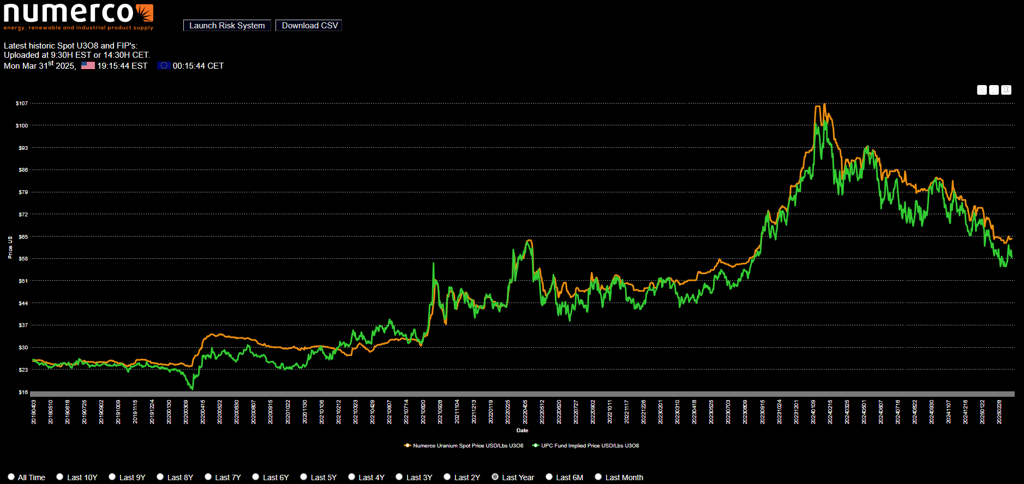Select the Last Year radio option
The image size is (1024, 484).
point(495,477)
